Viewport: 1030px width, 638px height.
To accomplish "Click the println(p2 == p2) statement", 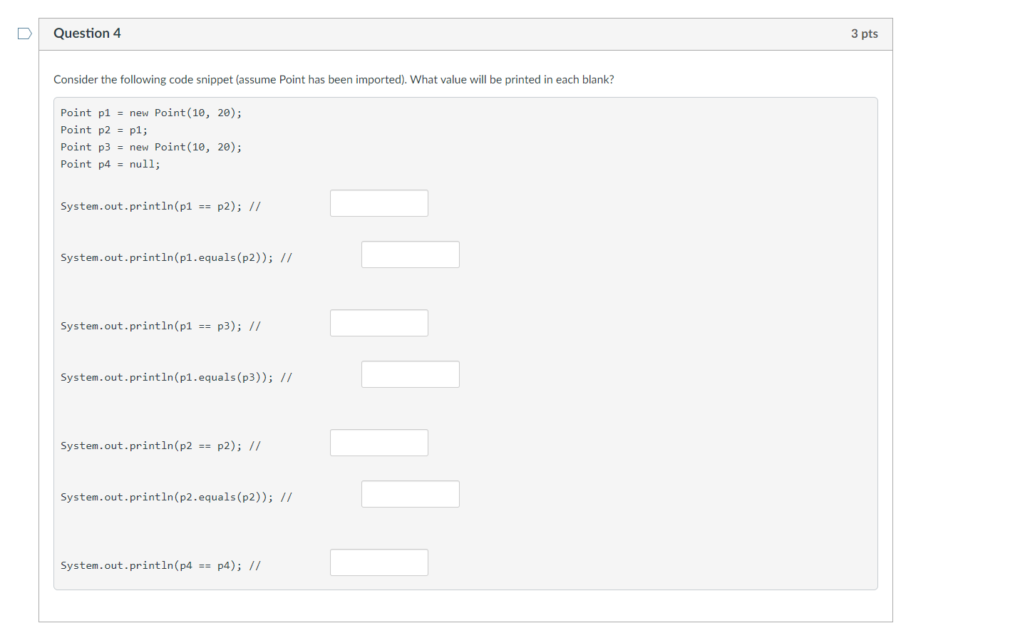I will [x=160, y=446].
